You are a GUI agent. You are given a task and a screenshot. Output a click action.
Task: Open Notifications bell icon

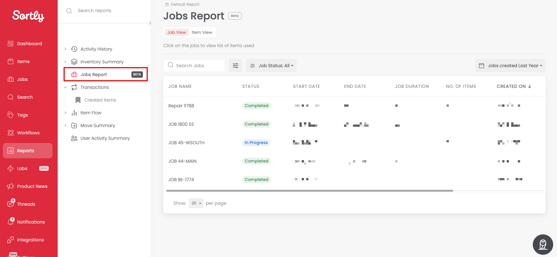[11, 222]
